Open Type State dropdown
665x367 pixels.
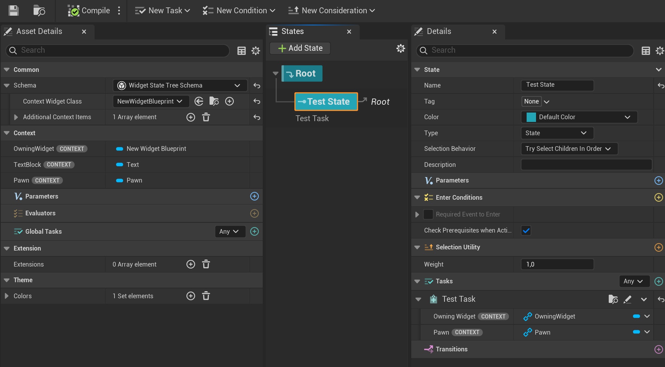pyautogui.click(x=557, y=133)
